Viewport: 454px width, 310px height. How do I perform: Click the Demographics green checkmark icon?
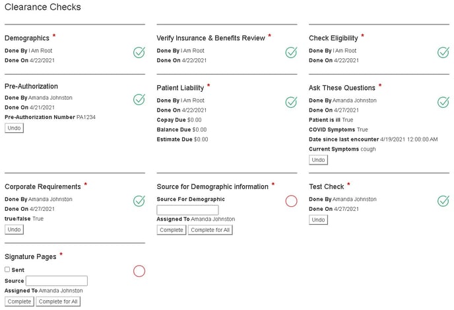point(139,52)
